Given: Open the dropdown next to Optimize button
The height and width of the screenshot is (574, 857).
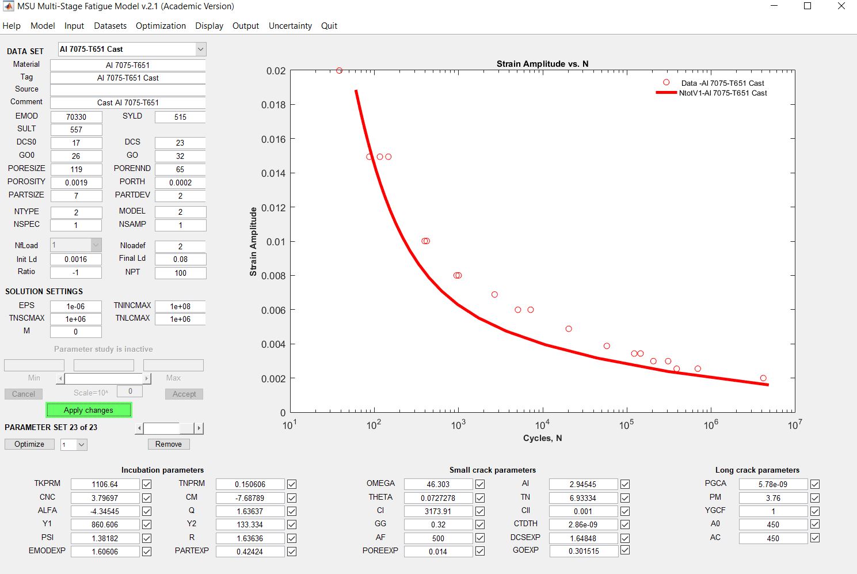Looking at the screenshot, I should [81, 444].
